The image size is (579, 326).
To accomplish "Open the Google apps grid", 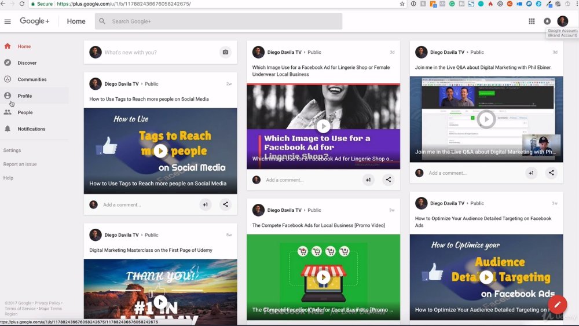I will tap(532, 21).
